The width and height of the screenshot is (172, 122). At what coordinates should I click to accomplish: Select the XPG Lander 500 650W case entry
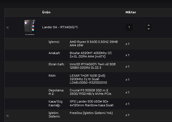(92, 103)
